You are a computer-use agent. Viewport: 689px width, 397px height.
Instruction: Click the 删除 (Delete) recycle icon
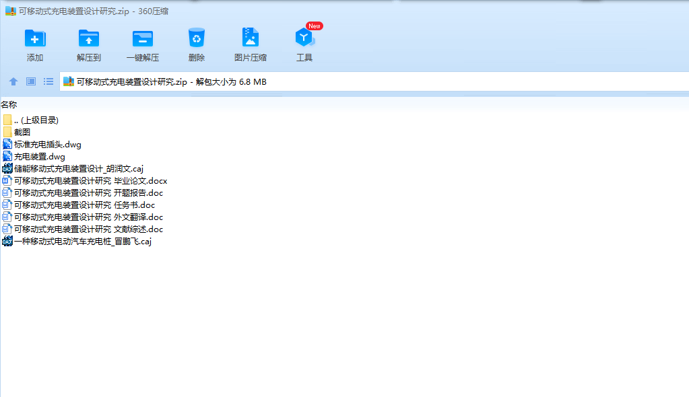tap(197, 38)
